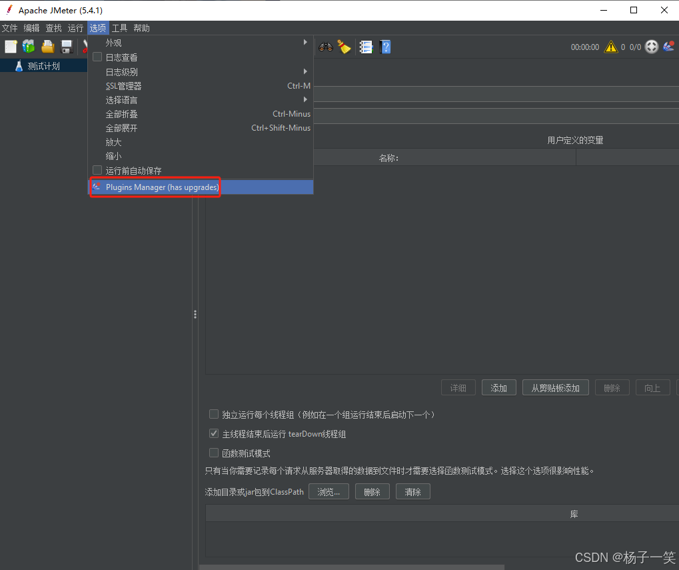Click the Plugins Manager icon at toolbar right
Image resolution: width=679 pixels, height=570 pixels.
(x=668, y=46)
